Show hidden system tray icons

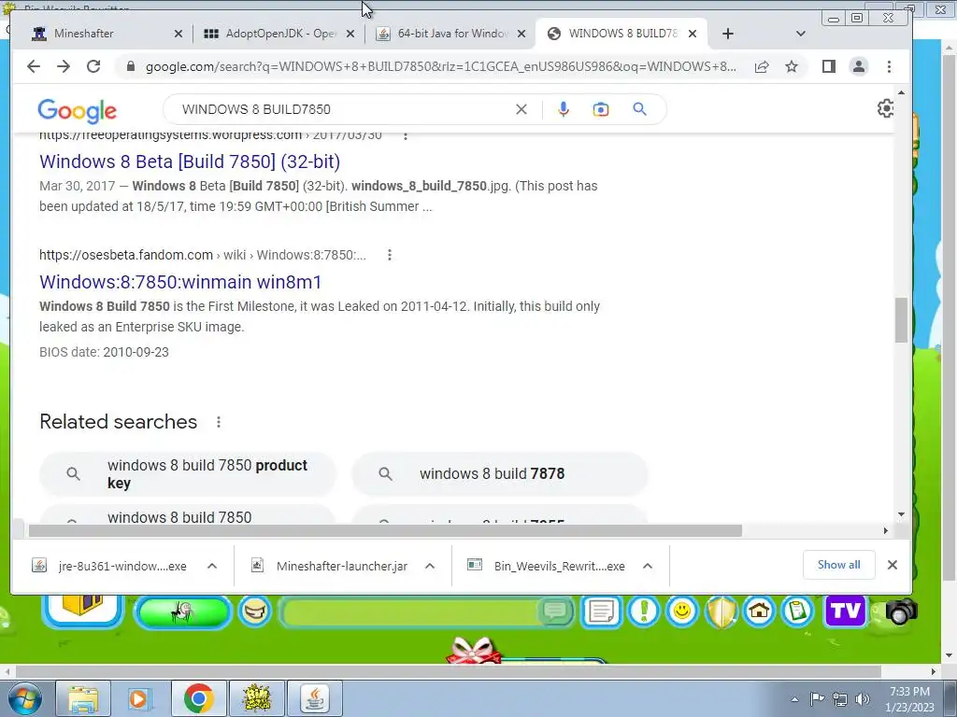coord(794,699)
